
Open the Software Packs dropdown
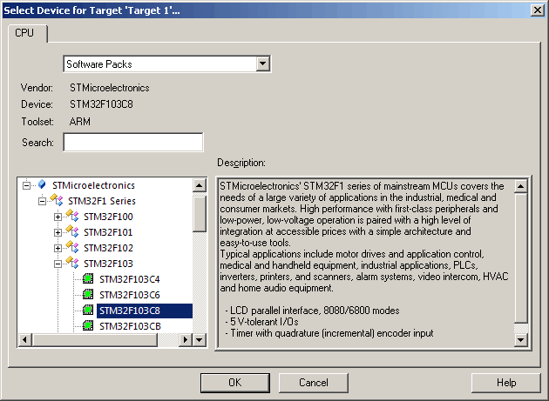click(x=262, y=63)
